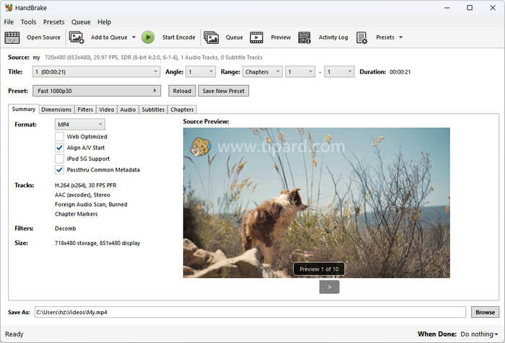
Task: Open the File menu
Action: click(x=9, y=22)
